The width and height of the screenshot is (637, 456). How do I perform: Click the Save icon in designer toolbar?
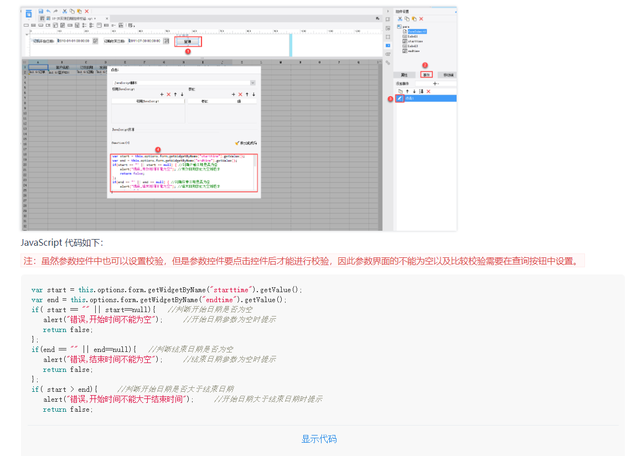pyautogui.click(x=40, y=12)
